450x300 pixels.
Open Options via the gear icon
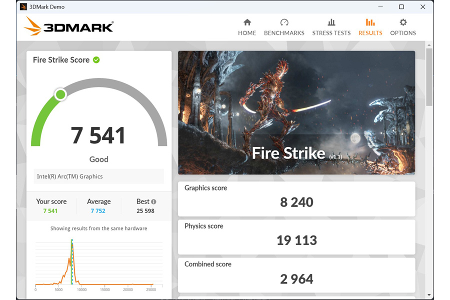pyautogui.click(x=403, y=22)
